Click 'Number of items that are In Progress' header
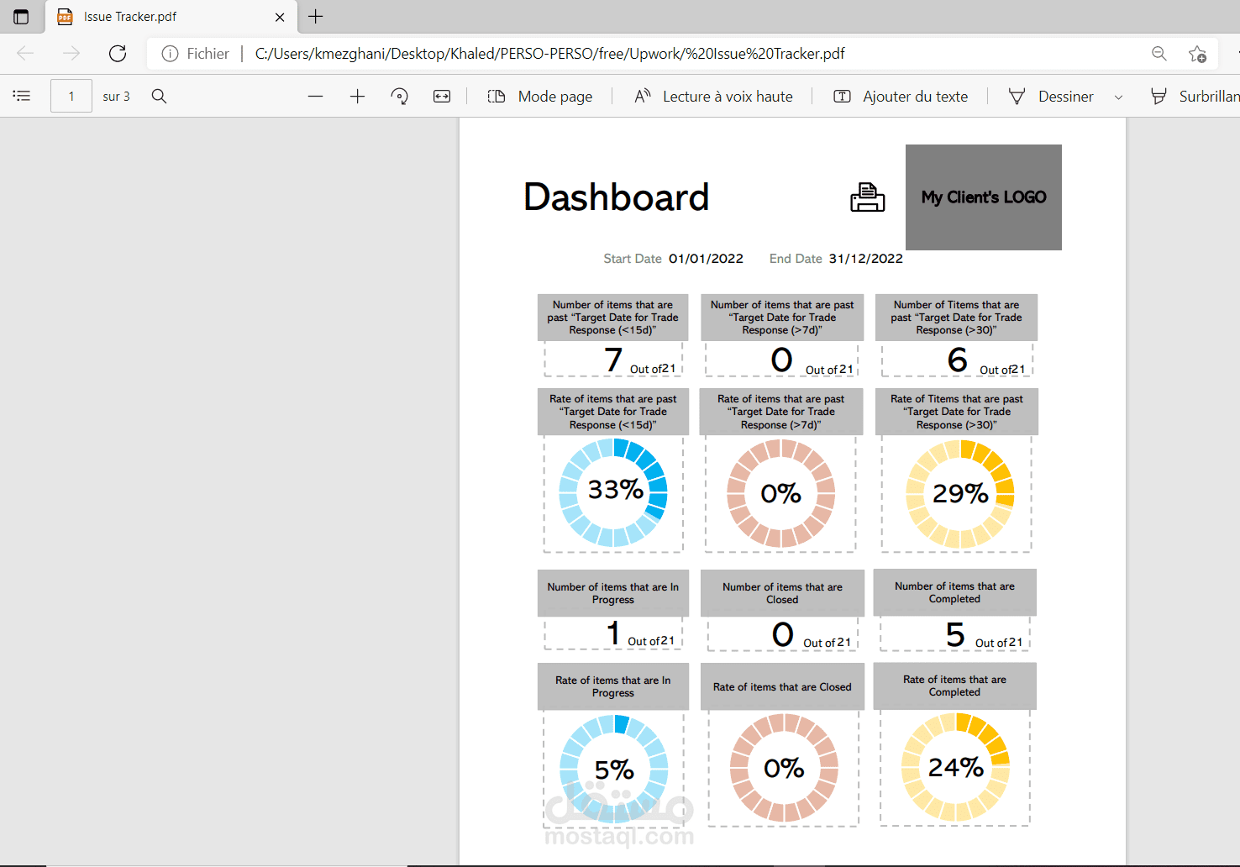1240x867 pixels. click(x=613, y=593)
